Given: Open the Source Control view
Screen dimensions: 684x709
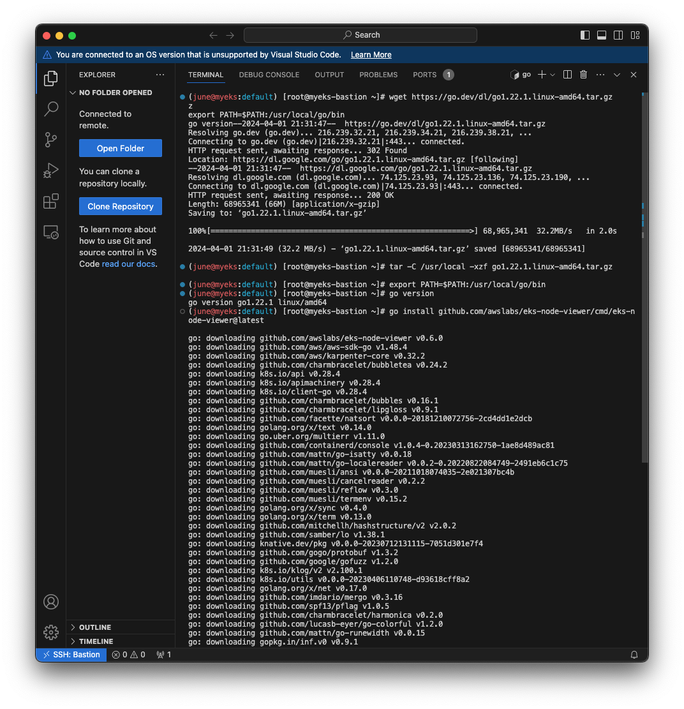Looking at the screenshot, I should (50, 140).
